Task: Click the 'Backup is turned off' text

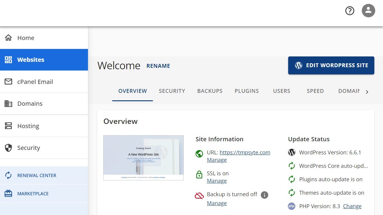Action: (x=232, y=194)
